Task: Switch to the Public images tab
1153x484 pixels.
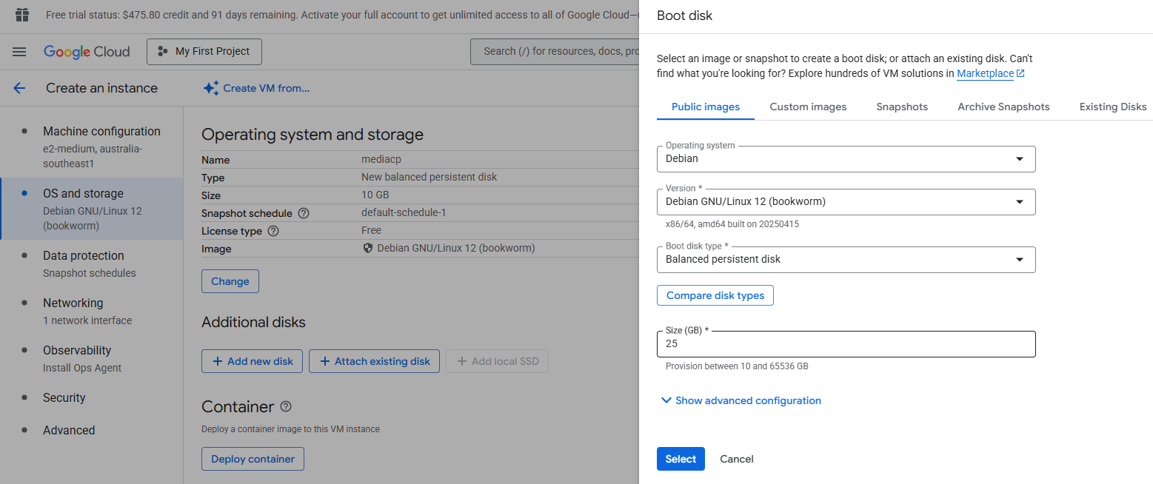Action: [706, 107]
